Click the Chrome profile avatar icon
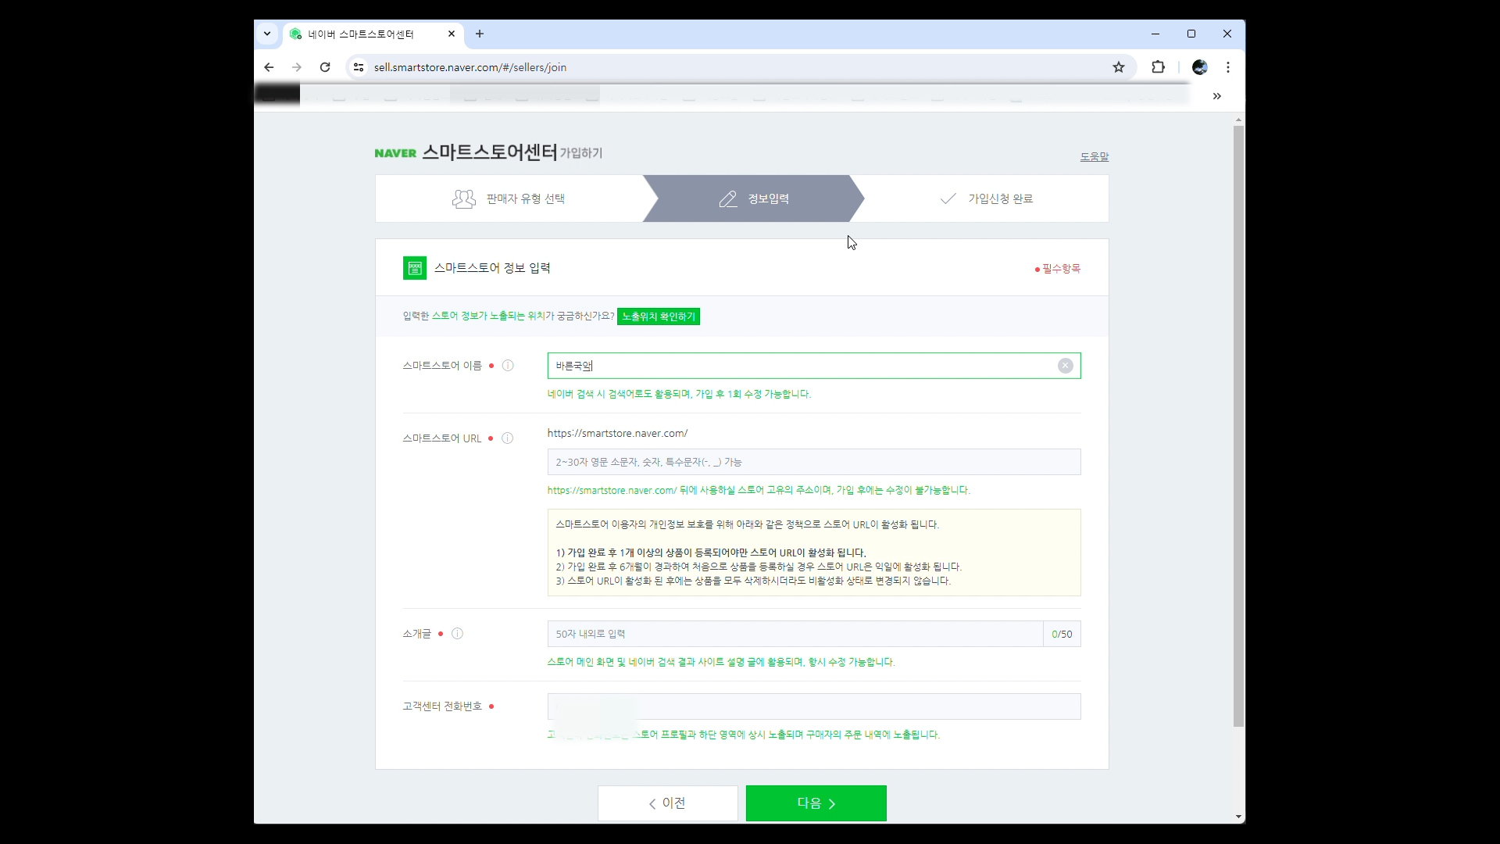This screenshot has width=1500, height=844. pyautogui.click(x=1199, y=67)
